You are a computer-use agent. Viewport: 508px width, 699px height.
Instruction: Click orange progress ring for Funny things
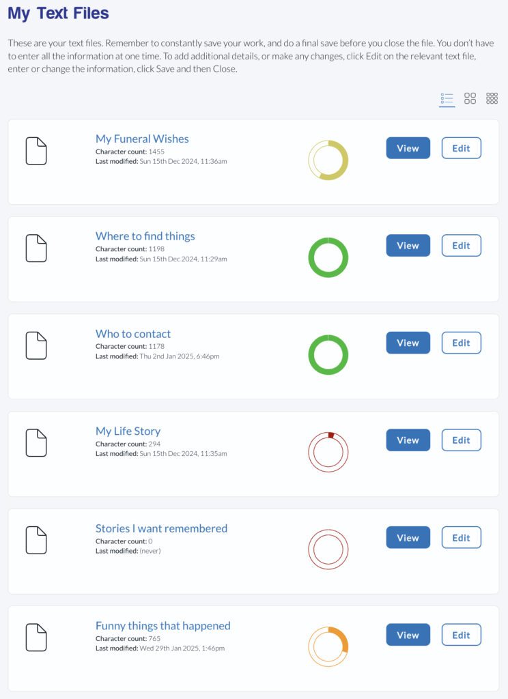coord(328,647)
